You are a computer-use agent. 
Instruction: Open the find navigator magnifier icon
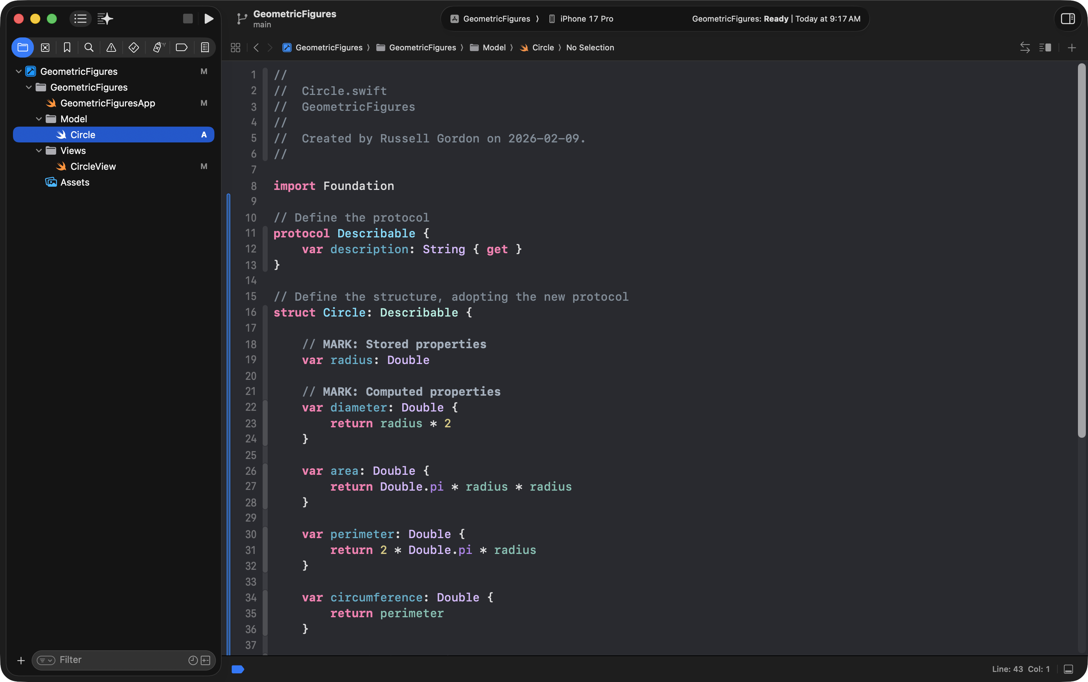89,47
